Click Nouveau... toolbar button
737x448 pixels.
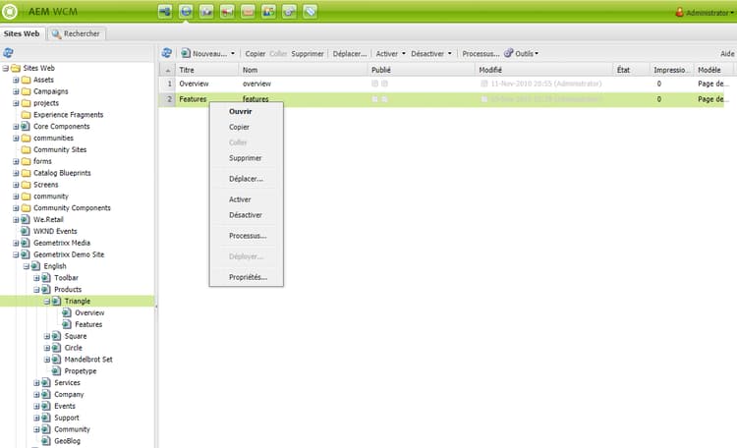pos(205,54)
